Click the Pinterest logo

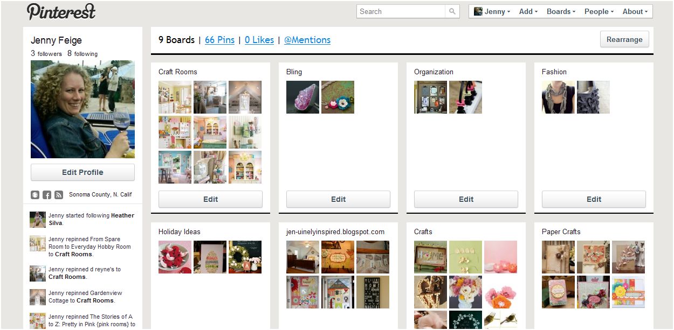point(61,11)
